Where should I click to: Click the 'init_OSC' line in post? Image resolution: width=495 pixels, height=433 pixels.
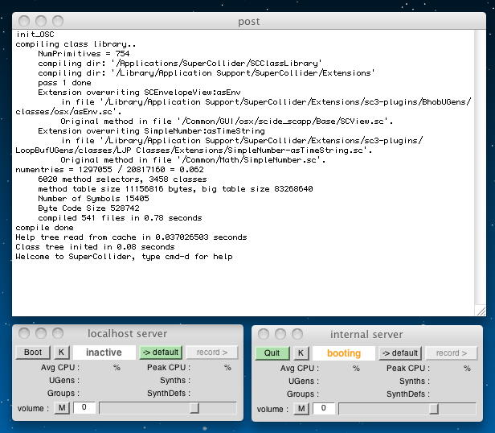(35, 34)
